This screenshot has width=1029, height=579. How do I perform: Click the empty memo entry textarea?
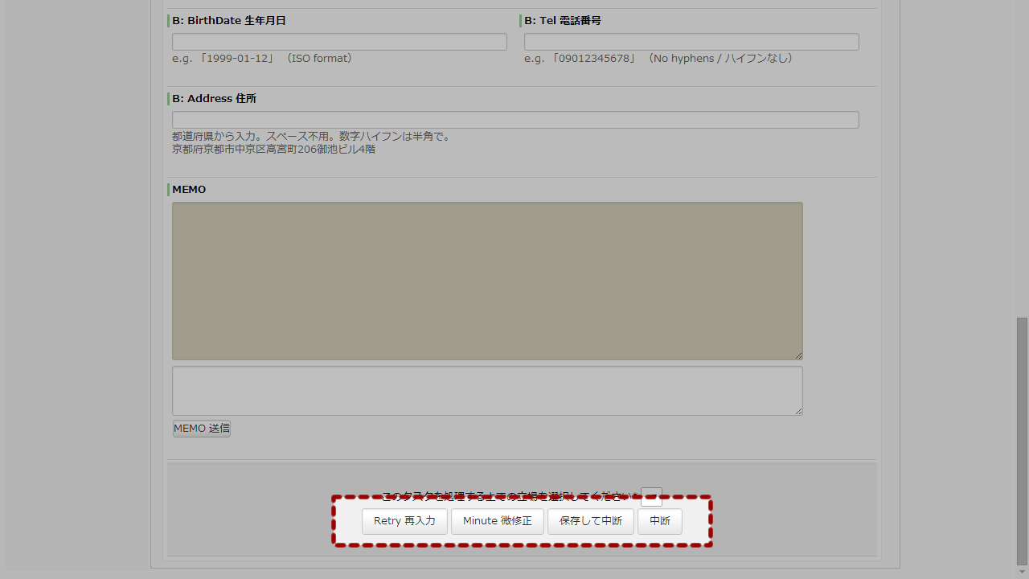487,391
